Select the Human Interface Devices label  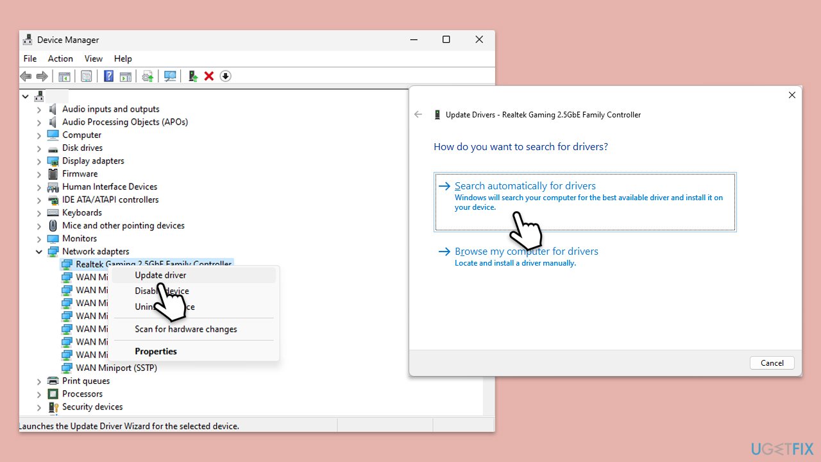point(110,187)
